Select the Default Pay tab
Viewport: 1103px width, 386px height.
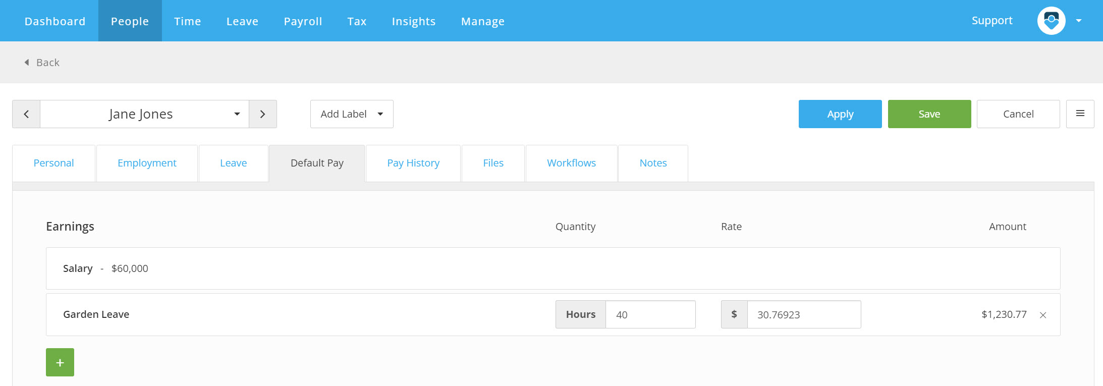click(x=317, y=163)
